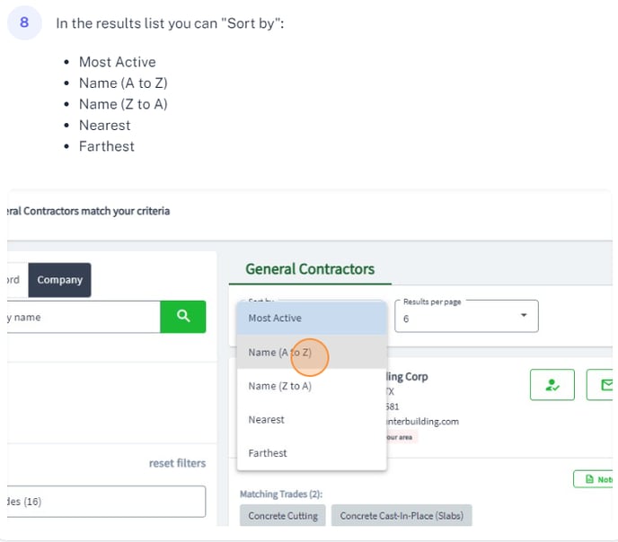Sort results by Farthest

point(312,453)
